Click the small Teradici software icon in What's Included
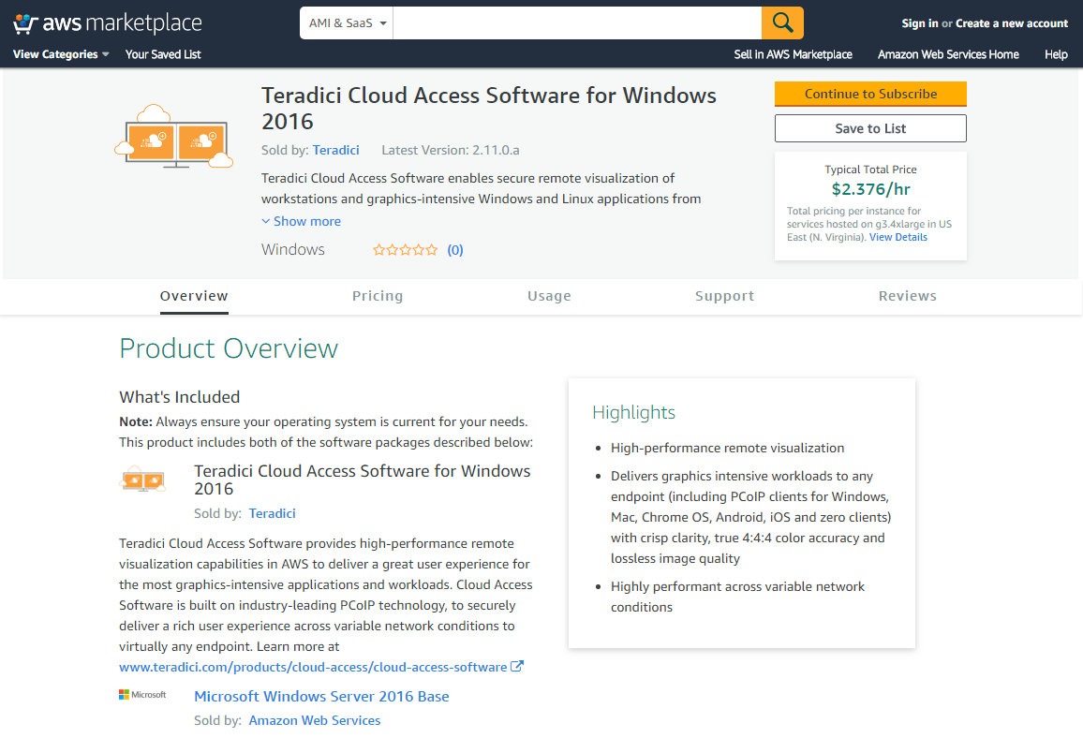 point(143,478)
